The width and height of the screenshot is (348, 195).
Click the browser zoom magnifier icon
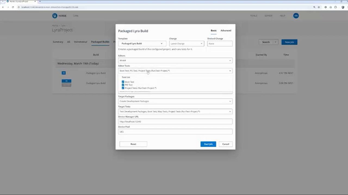coord(314,7)
